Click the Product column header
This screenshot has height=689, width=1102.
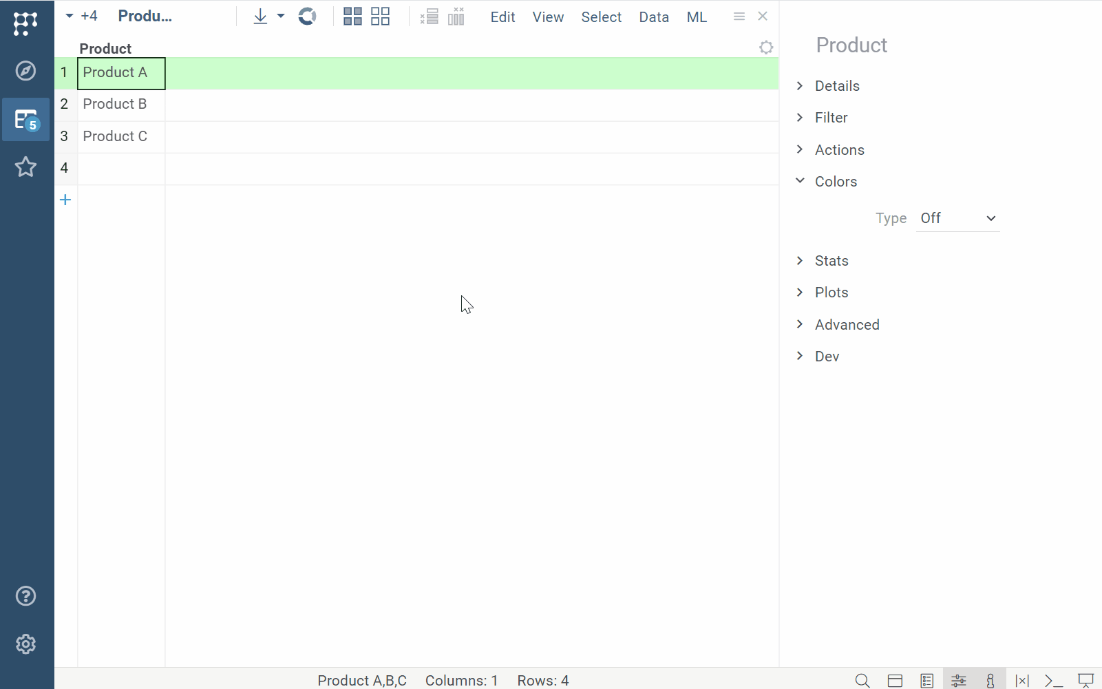(x=105, y=48)
